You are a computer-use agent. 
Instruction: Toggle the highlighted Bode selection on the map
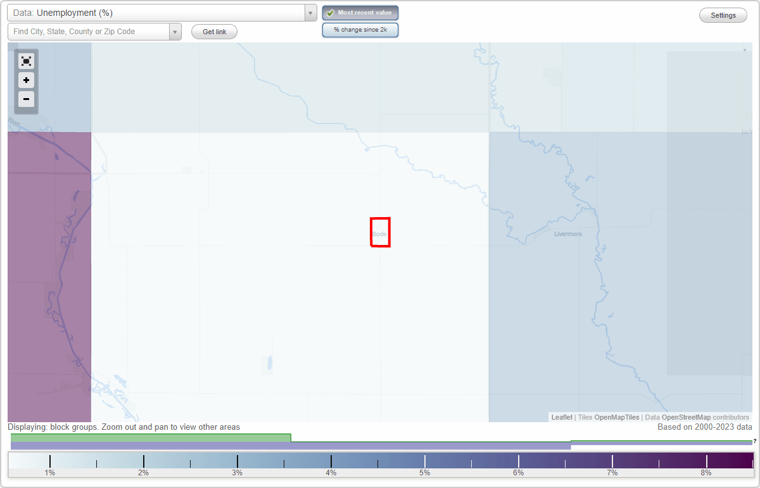click(380, 233)
